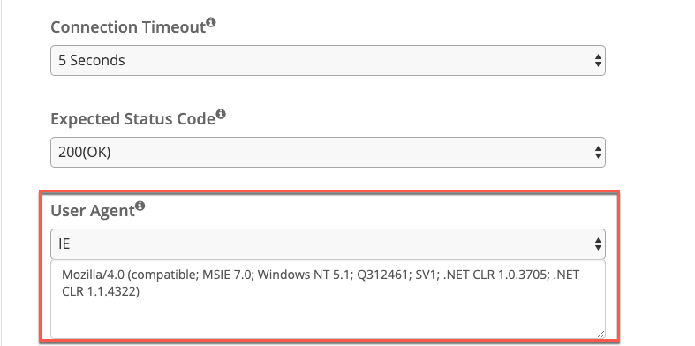This screenshot has height=346, width=695.
Task: Open the Connection Timeout dropdown
Action: pyautogui.click(x=328, y=60)
